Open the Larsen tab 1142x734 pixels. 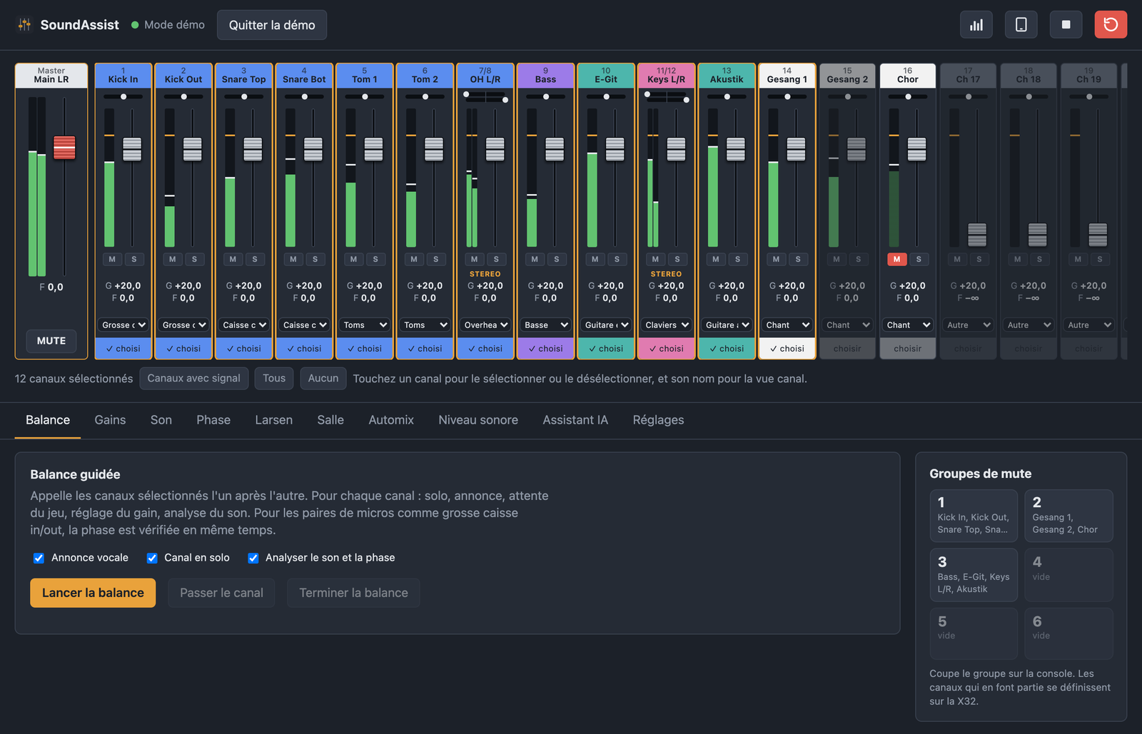click(x=274, y=420)
